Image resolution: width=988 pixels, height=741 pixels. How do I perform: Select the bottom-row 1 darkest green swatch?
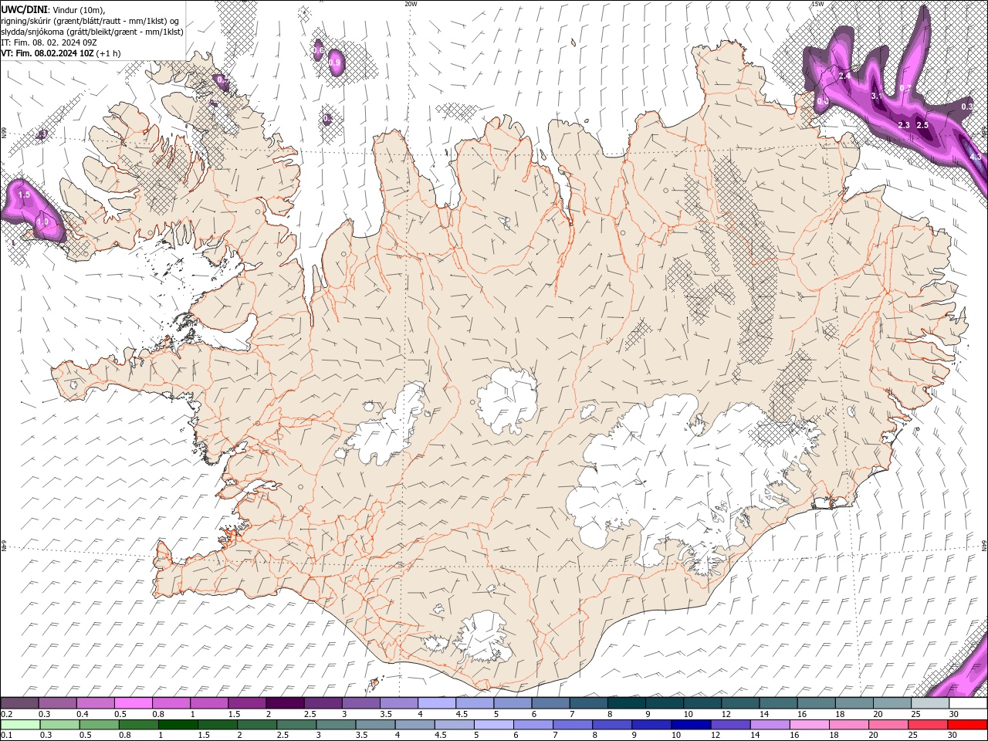pyautogui.click(x=178, y=725)
